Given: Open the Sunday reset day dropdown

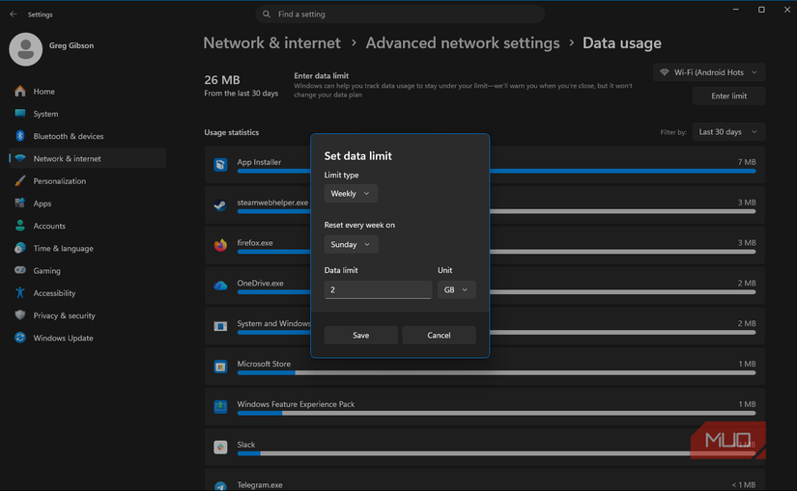Looking at the screenshot, I should (351, 244).
